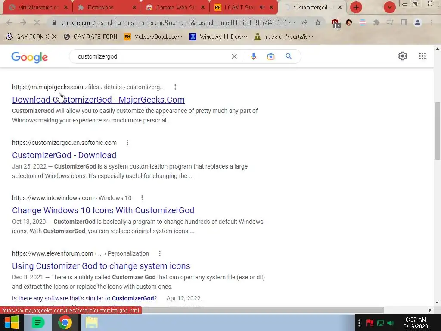Open the Windows 11 Dow… bookmark
The image size is (441, 331).
click(218, 37)
